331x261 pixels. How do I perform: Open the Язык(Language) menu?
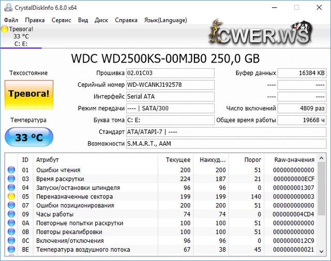pyautogui.click(x=166, y=20)
